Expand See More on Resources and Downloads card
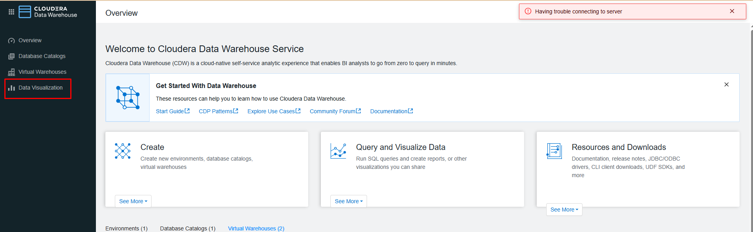 [564, 210]
